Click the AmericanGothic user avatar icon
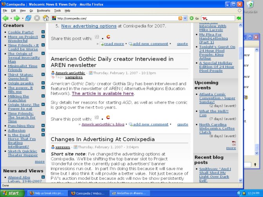The image size is (263, 197). (x=53, y=73)
